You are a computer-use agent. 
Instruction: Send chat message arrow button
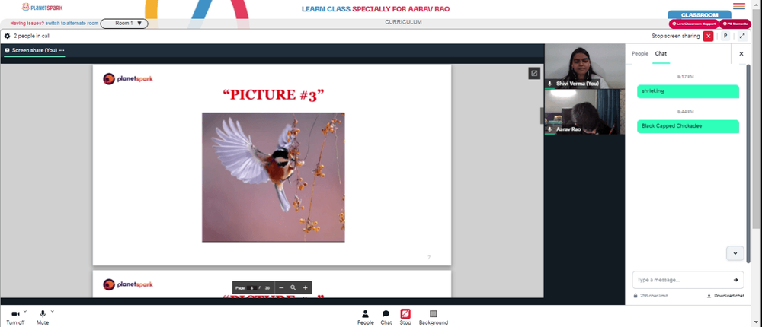pyautogui.click(x=736, y=280)
